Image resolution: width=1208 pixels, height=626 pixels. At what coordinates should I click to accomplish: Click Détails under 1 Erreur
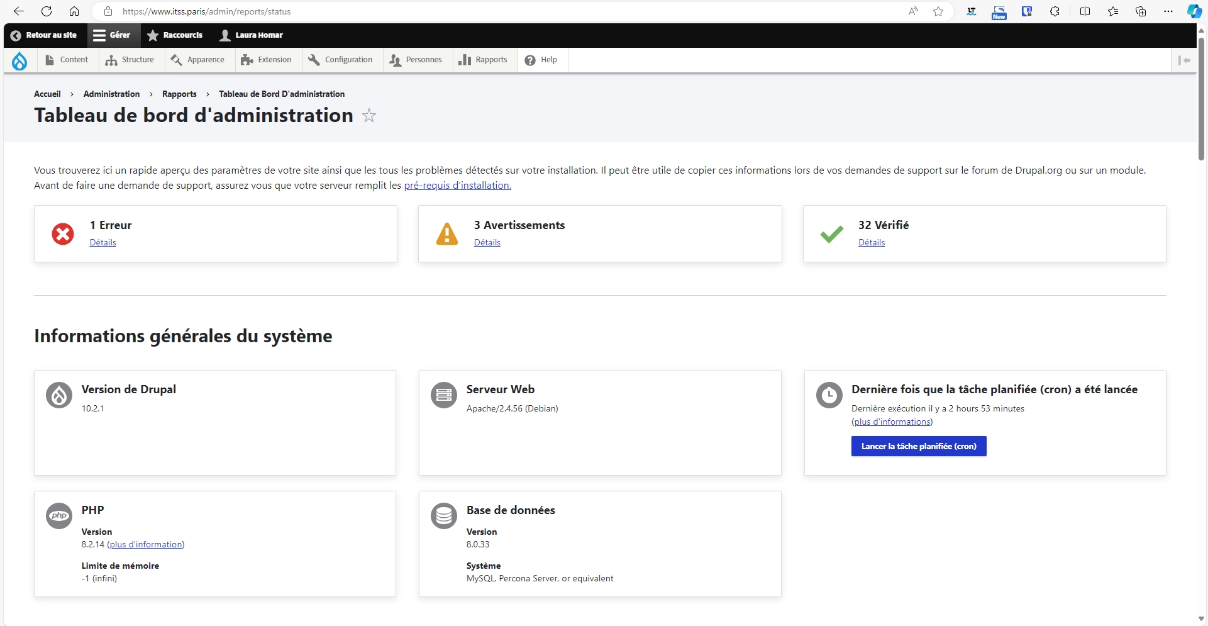click(x=103, y=242)
